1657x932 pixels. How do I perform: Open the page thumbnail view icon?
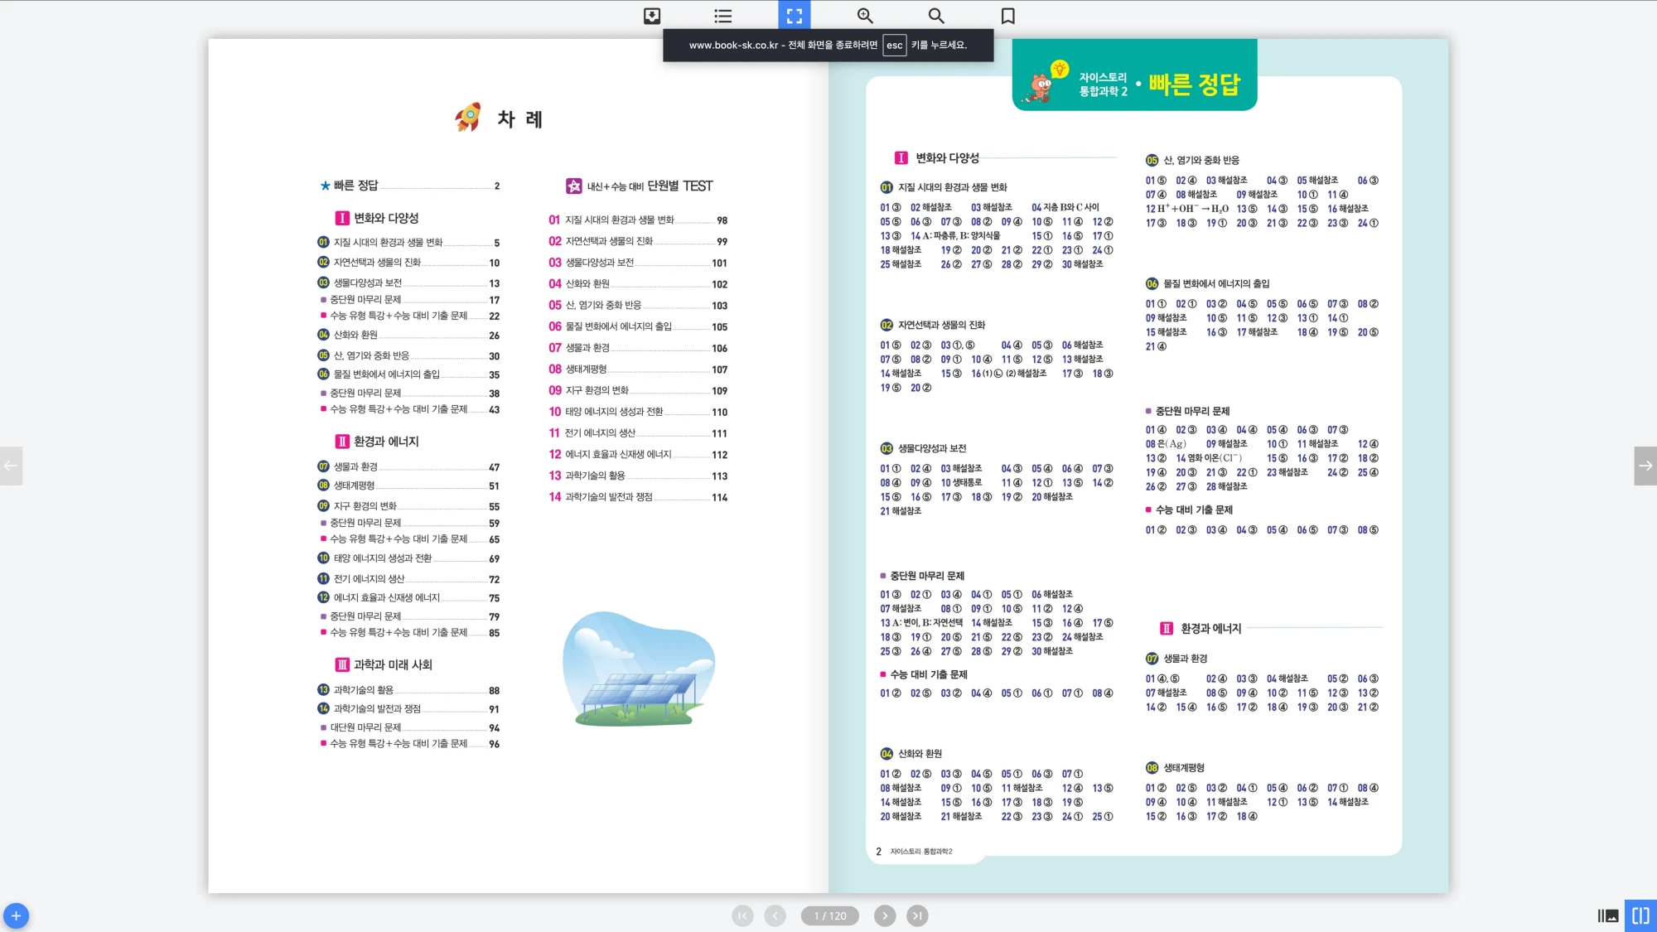(x=1608, y=915)
